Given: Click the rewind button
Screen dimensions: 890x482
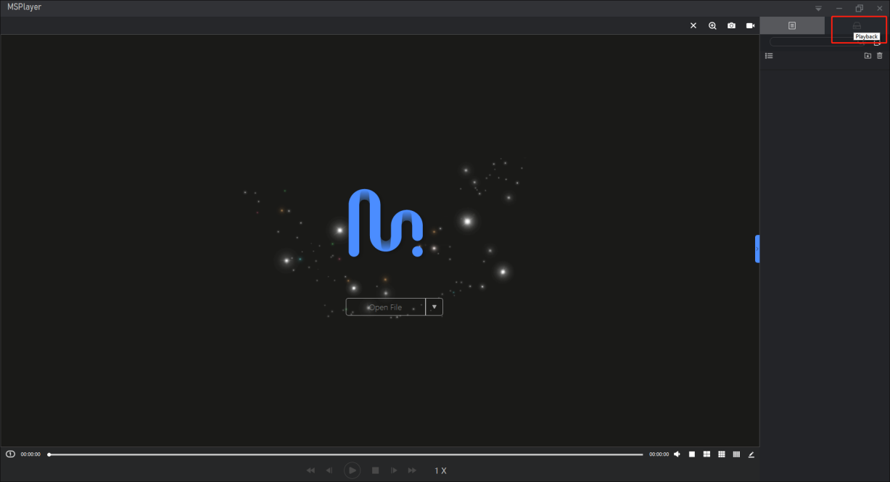Looking at the screenshot, I should pos(311,470).
